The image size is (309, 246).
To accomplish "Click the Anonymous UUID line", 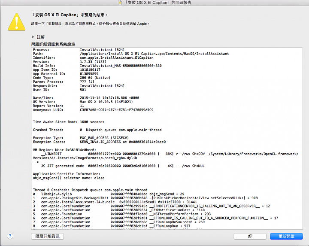I will (93, 110).
